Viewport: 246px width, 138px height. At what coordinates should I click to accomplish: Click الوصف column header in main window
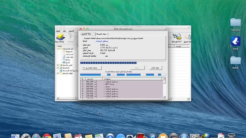point(182,46)
